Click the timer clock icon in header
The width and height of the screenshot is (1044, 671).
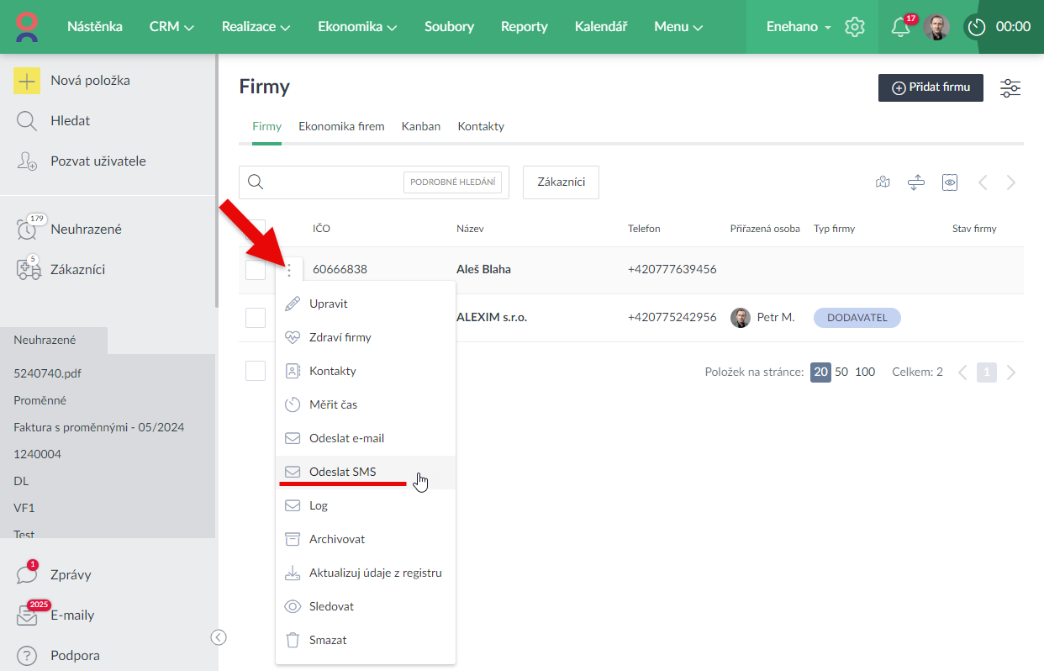point(976,27)
